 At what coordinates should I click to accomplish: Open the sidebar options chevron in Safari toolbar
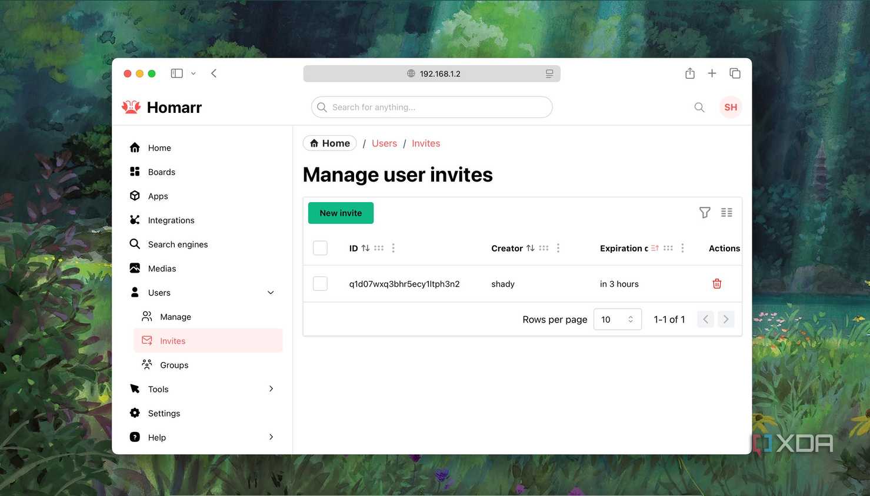pyautogui.click(x=193, y=73)
